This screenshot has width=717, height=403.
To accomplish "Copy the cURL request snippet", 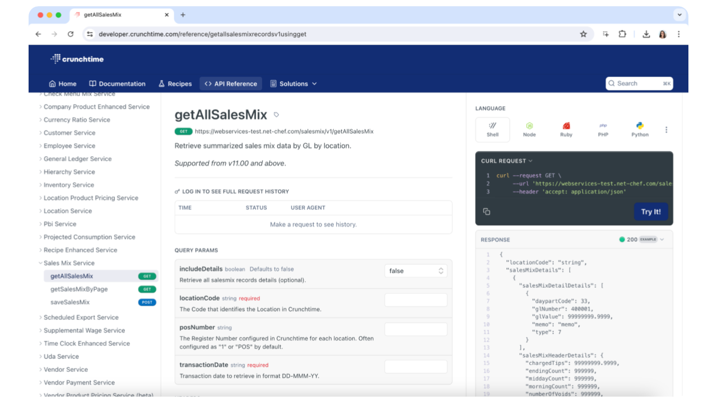I will 486,211.
